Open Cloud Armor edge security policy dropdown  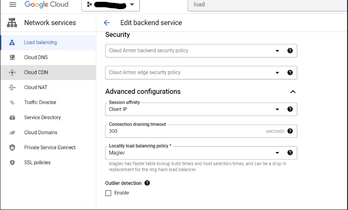(x=201, y=73)
